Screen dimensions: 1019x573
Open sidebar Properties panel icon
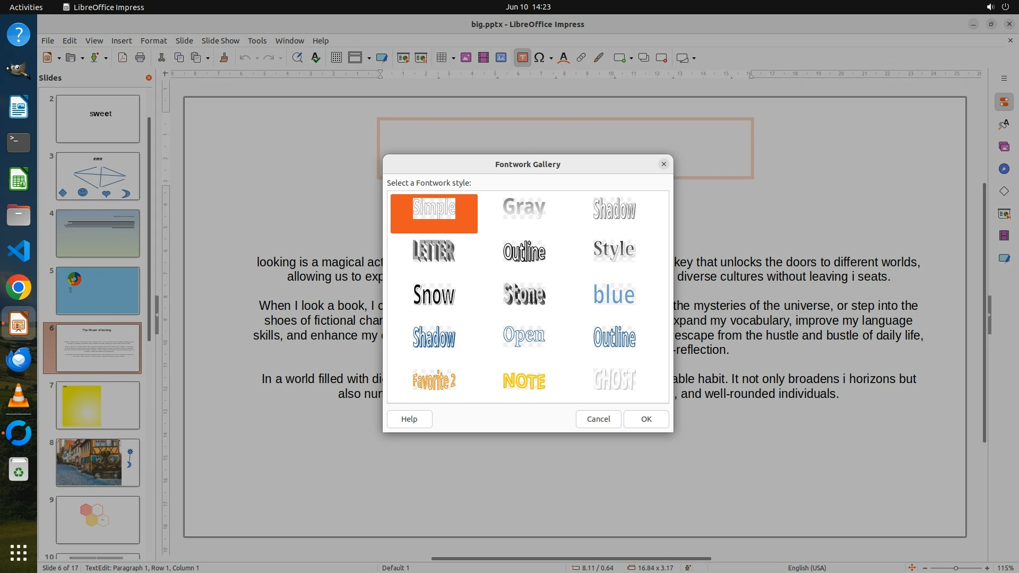(1004, 102)
